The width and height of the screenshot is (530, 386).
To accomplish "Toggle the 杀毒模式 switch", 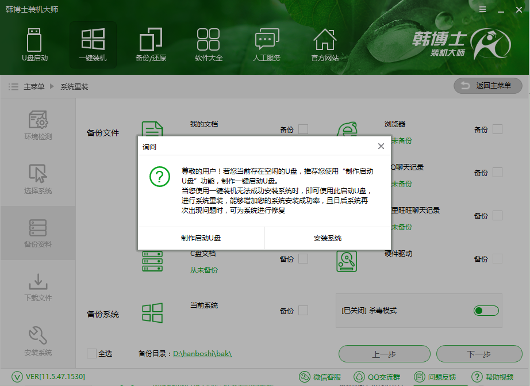I will coord(486,310).
